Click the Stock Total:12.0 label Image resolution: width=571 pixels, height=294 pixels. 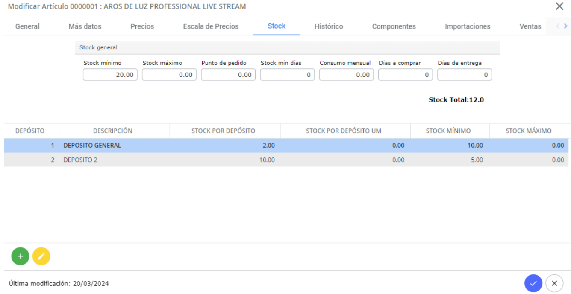[456, 100]
